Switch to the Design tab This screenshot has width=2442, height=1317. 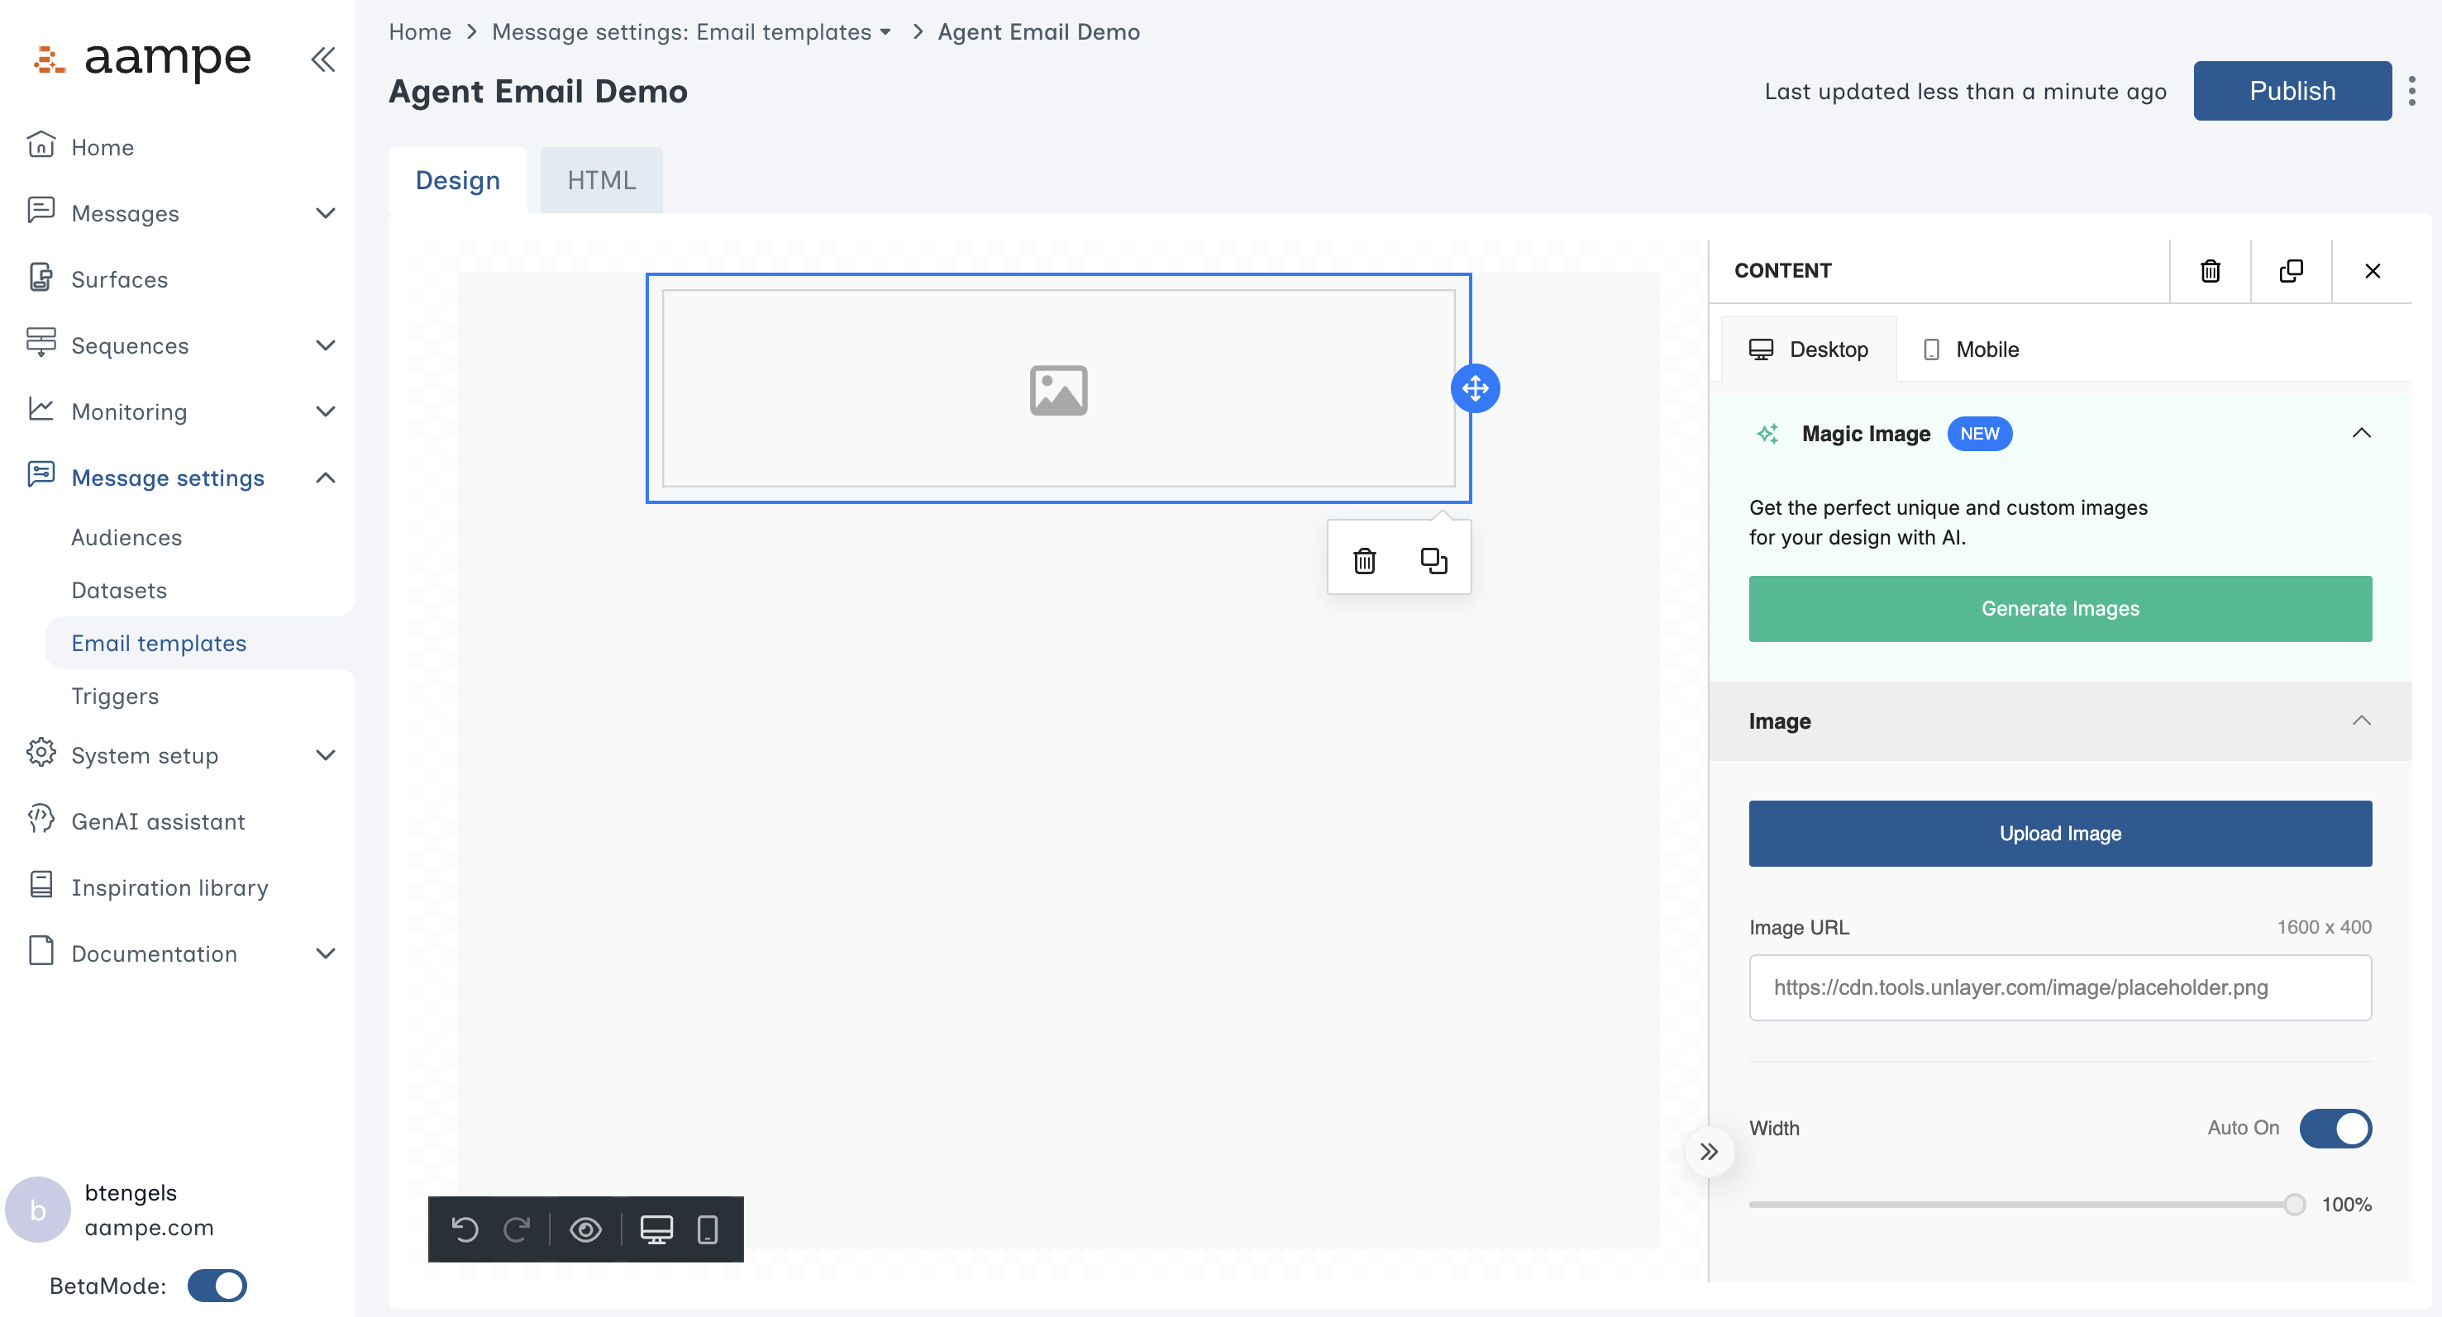pos(458,180)
